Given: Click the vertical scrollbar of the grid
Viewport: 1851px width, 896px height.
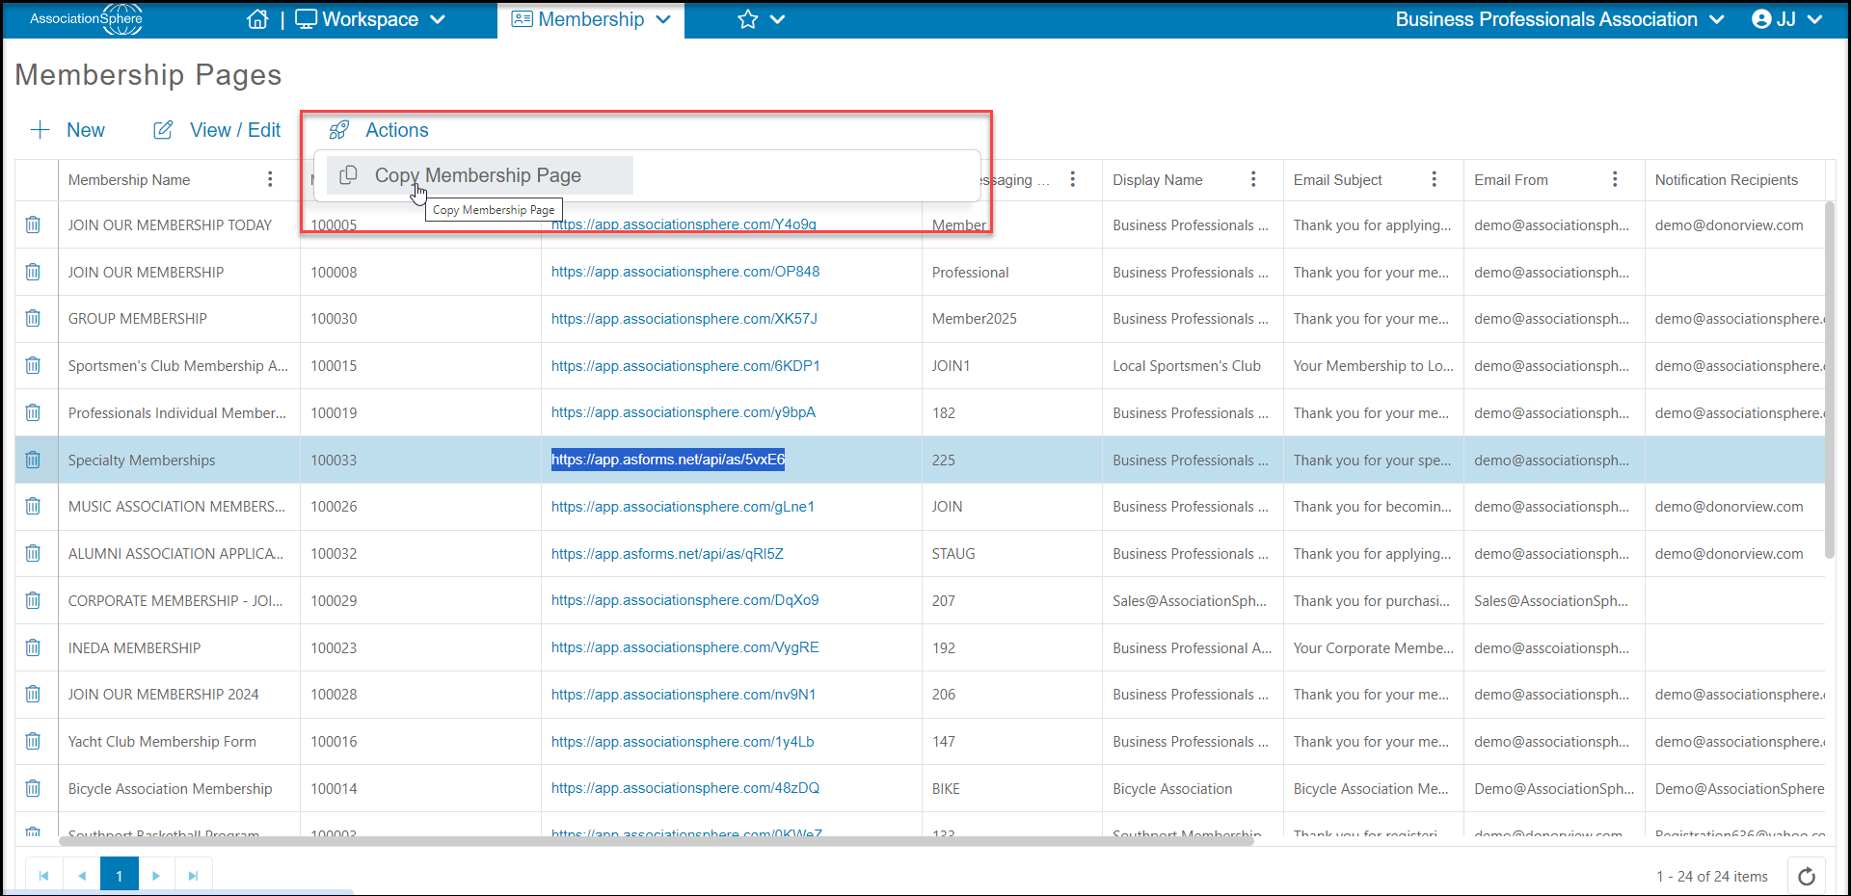Looking at the screenshot, I should 1829,381.
